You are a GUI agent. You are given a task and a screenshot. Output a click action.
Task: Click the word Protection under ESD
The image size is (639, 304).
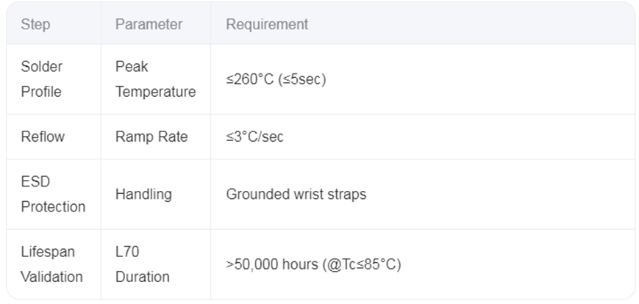click(x=53, y=206)
